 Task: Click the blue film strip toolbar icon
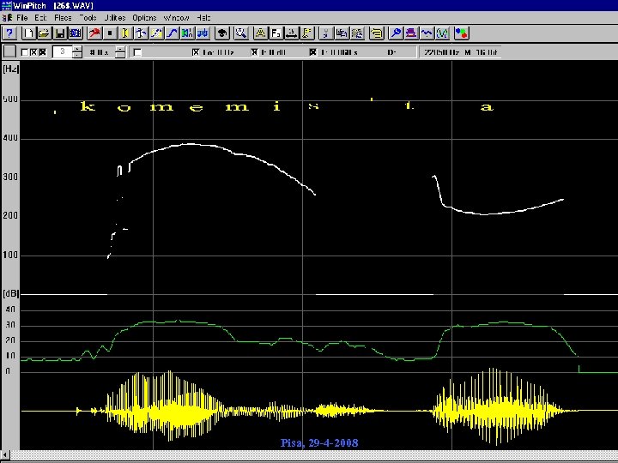[x=76, y=33]
